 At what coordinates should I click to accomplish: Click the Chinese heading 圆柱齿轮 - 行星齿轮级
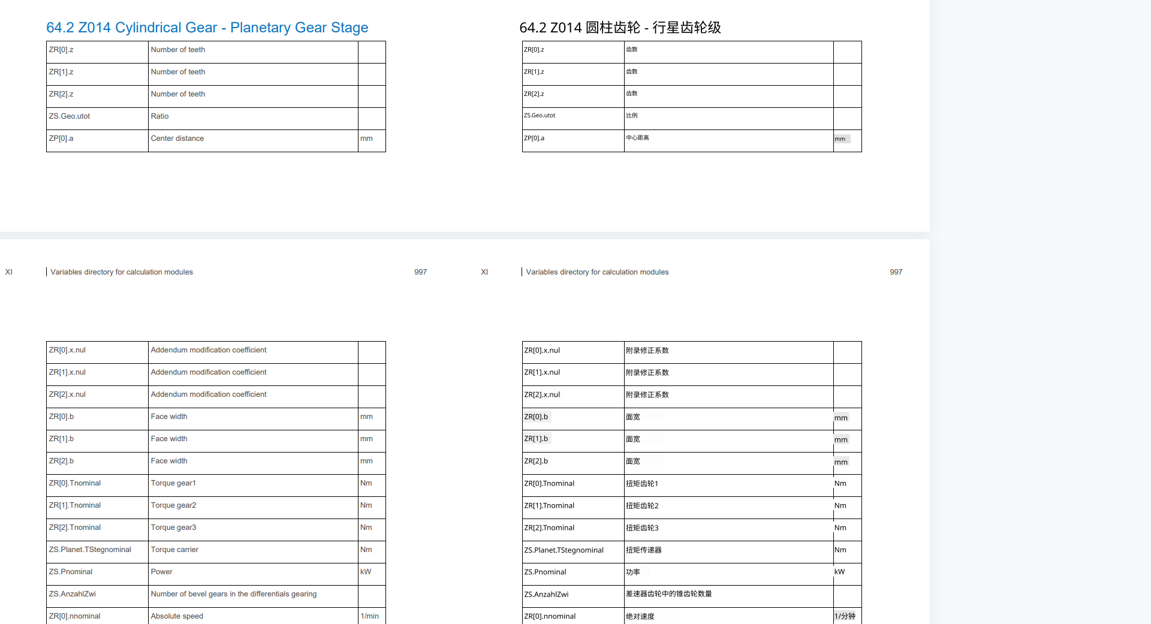pos(620,28)
